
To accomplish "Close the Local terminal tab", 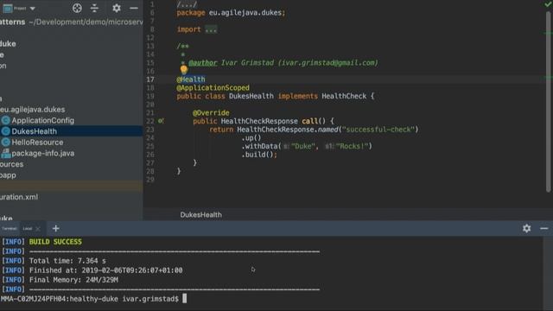I will (x=38, y=229).
